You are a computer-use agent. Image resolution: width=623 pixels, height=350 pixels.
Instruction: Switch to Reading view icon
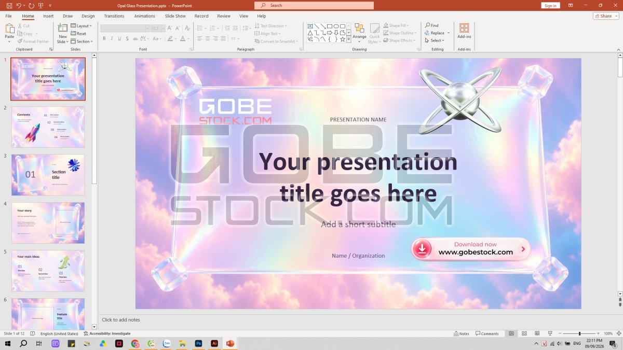click(537, 333)
